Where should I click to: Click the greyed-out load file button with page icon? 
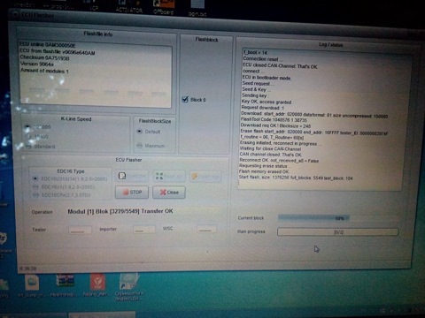pyautogui.click(x=132, y=176)
